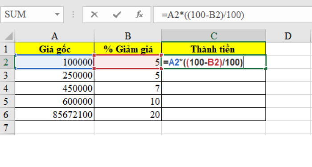Click cell containing 450000
Image resolution: width=312 pixels, height=167 pixels.
(x=54, y=88)
